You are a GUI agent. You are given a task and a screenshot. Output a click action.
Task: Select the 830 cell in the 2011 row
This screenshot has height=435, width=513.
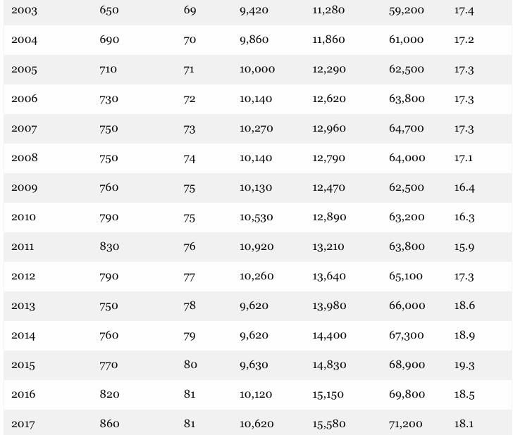(109, 247)
